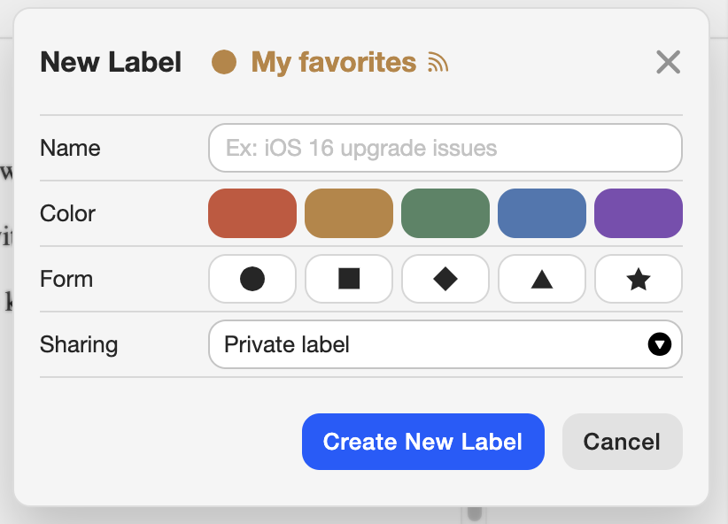This screenshot has height=524, width=728.
Task: Click the Sharing dropdown arrow icon
Action: pyautogui.click(x=660, y=344)
